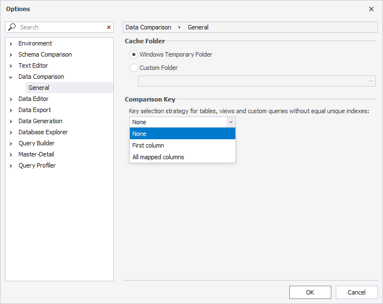Viewport: 383px width, 304px height.
Task: Select Database Explorer in the tree
Action: point(43,132)
